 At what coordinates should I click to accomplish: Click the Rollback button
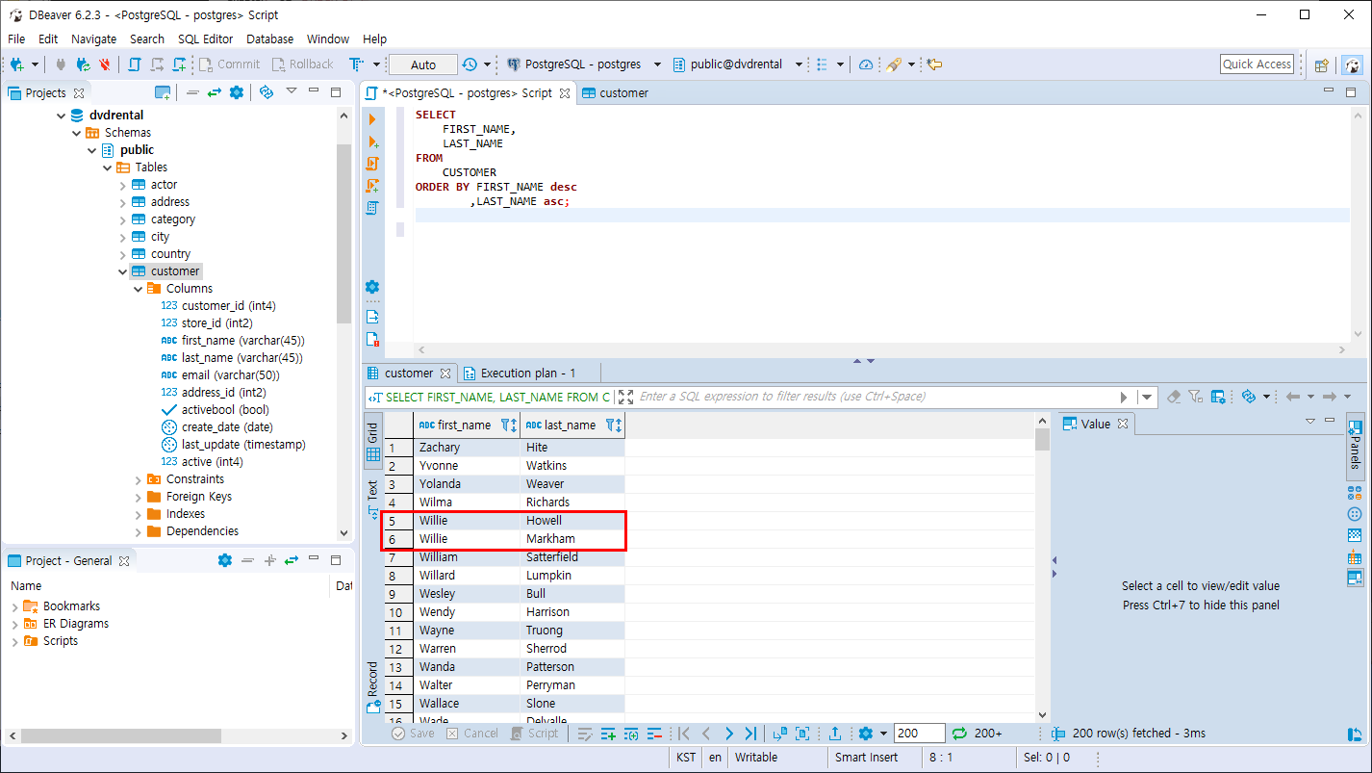[302, 64]
